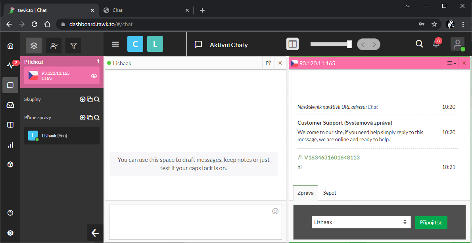The height and width of the screenshot is (243, 472).
Task: Open emoji picker in Lishaak message box
Action: (x=275, y=211)
